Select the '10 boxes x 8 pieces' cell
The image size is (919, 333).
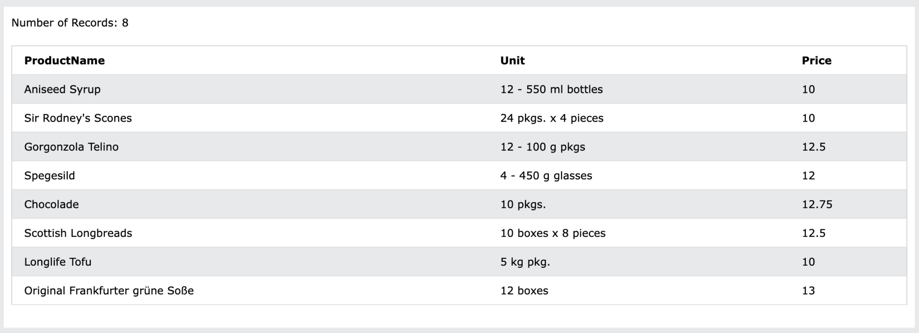pyautogui.click(x=553, y=233)
